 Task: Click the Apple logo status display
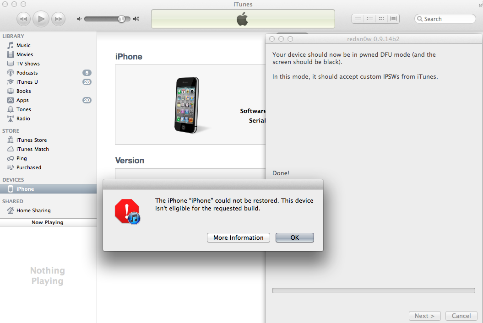243,19
